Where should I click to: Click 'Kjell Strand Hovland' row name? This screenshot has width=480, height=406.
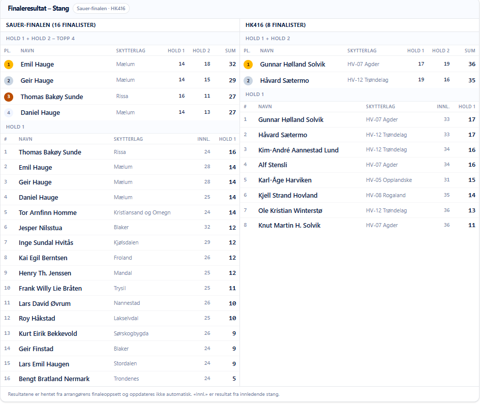288,196
